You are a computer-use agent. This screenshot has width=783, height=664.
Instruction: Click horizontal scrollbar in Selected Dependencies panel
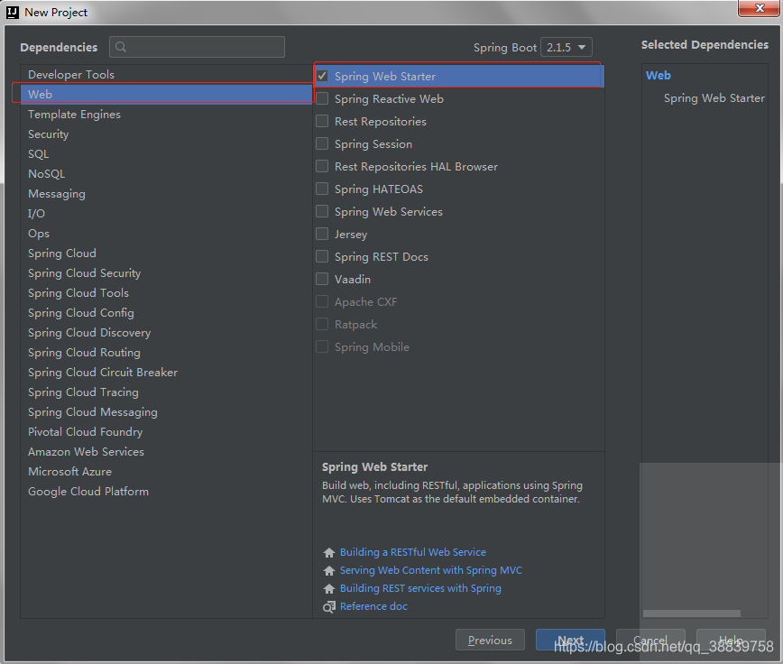[x=692, y=613]
